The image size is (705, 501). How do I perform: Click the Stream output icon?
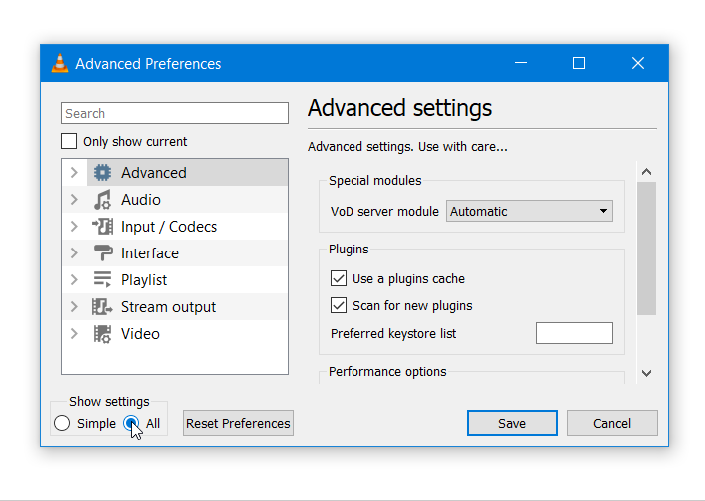coord(102,307)
